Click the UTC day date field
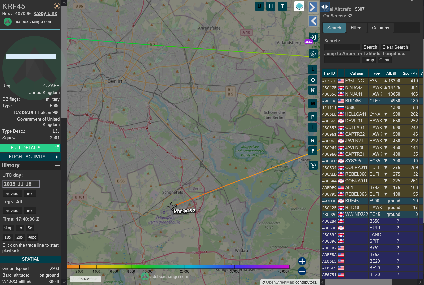Image resolution: width=424 pixels, height=285 pixels. click(21, 184)
